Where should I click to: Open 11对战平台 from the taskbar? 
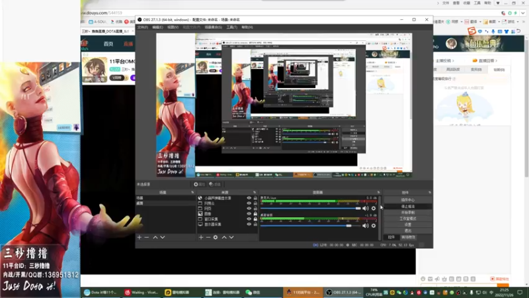click(x=303, y=292)
